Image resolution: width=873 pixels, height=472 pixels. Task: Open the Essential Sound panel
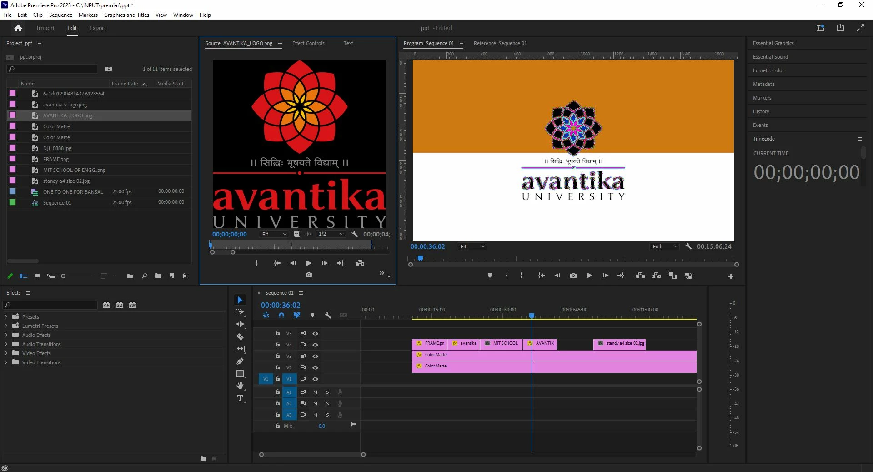tap(770, 57)
